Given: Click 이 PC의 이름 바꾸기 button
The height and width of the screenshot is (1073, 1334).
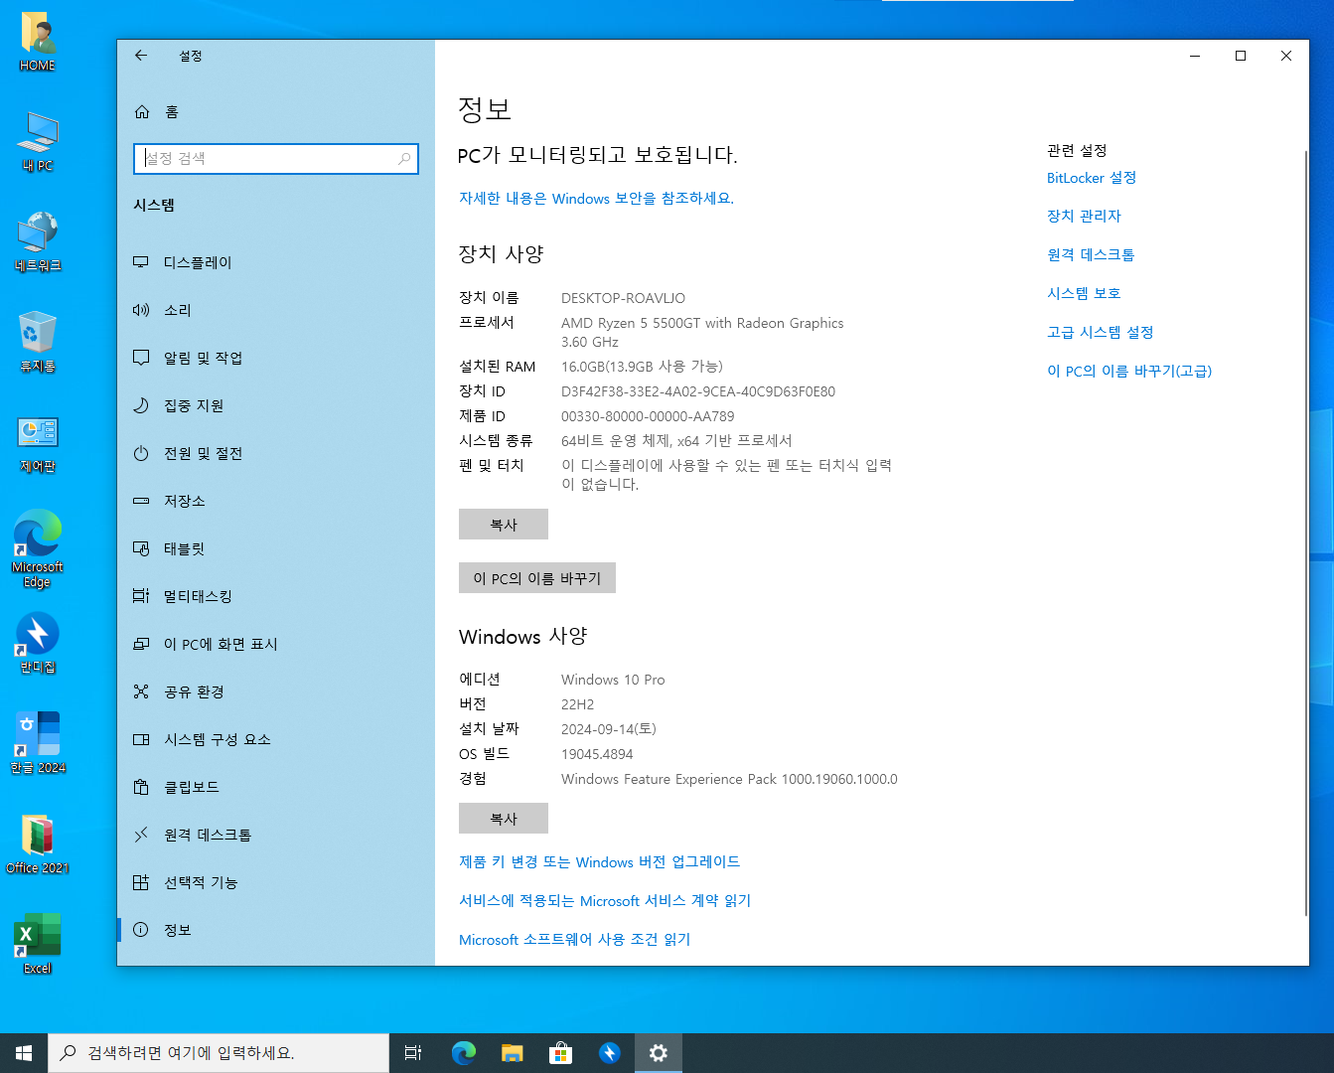Looking at the screenshot, I should click(x=537, y=578).
